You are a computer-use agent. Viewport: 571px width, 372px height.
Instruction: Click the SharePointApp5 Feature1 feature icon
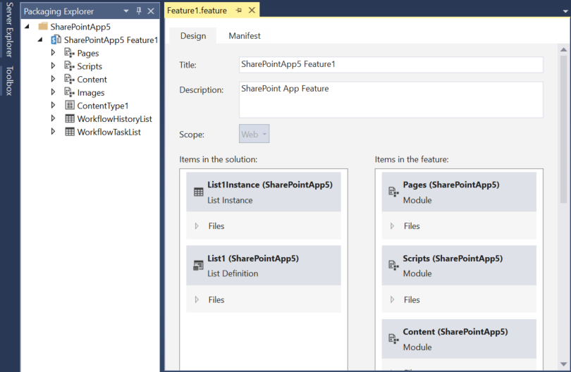pyautogui.click(x=56, y=39)
